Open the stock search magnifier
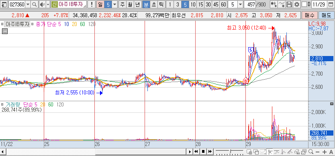Image resolution: width=335 pixels, height=156 pixels. click(35, 4)
